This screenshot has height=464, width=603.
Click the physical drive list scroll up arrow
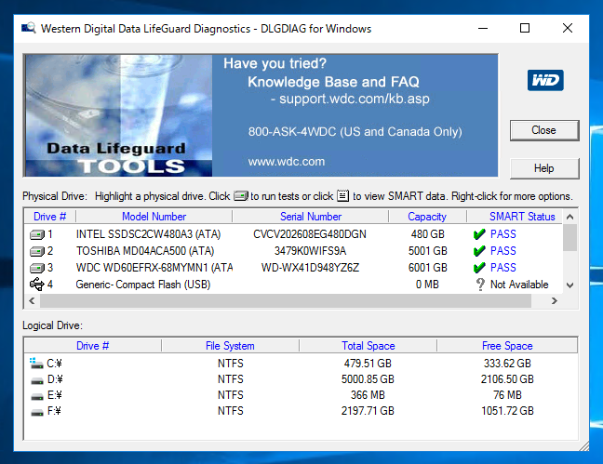coord(570,217)
